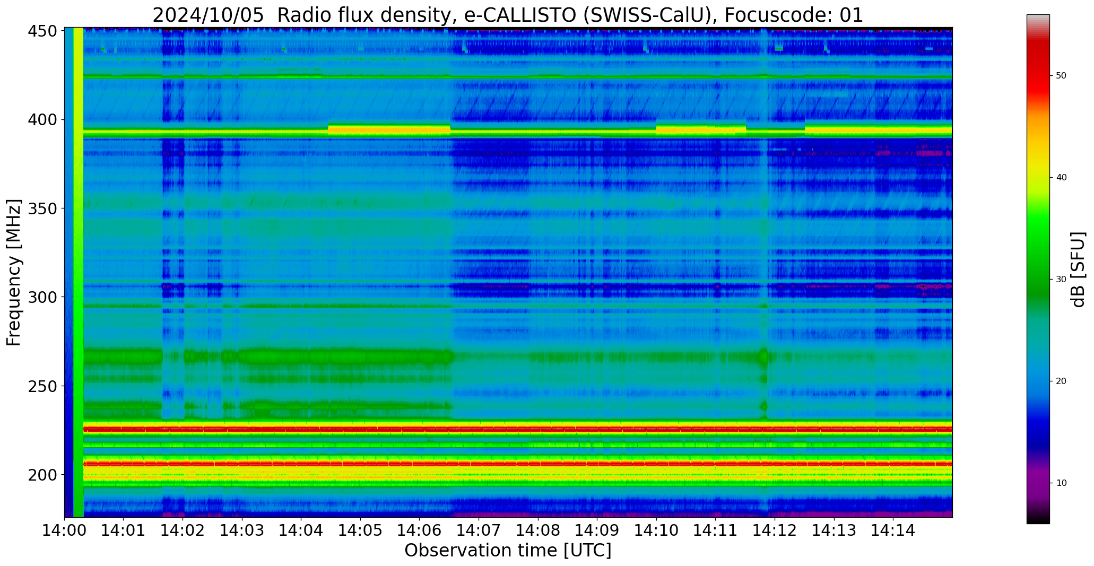Image resolution: width=1094 pixels, height=566 pixels.
Task: Click the yellow-green vertical stripe after 14:00
Action: (79, 272)
